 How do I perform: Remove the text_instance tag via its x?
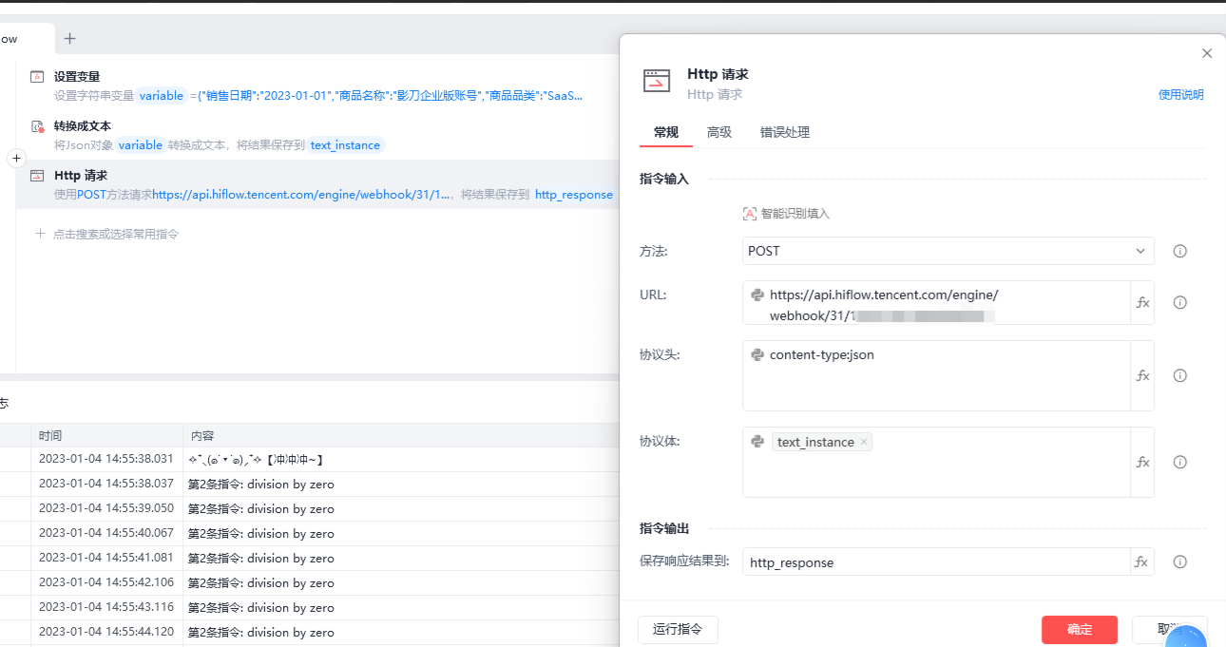click(864, 442)
